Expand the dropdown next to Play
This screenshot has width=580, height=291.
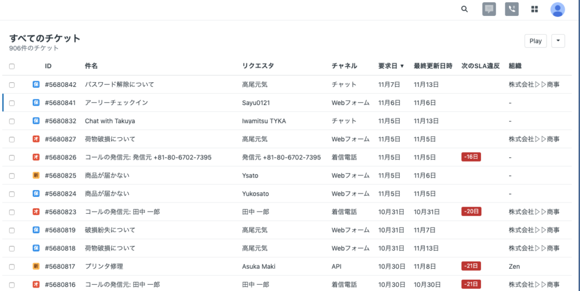click(558, 41)
